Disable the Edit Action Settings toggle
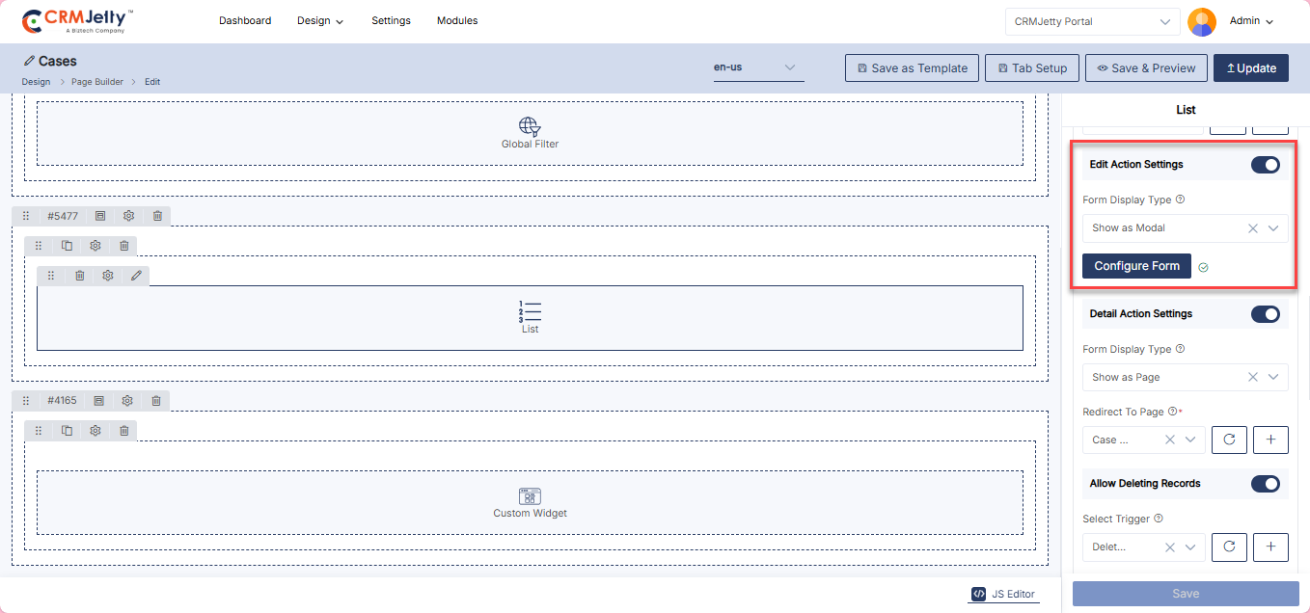Screen dimensions: 1310x613 (x=1265, y=165)
